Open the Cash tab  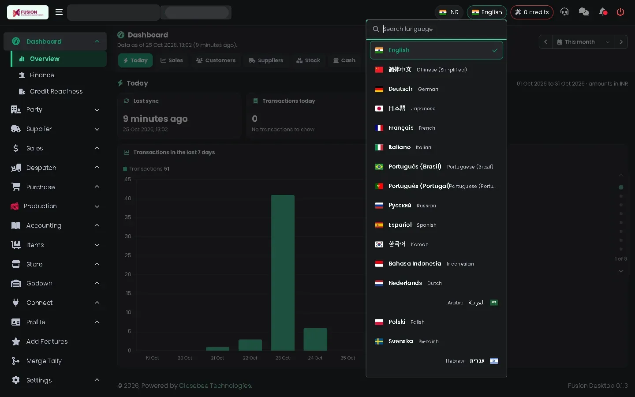click(344, 60)
